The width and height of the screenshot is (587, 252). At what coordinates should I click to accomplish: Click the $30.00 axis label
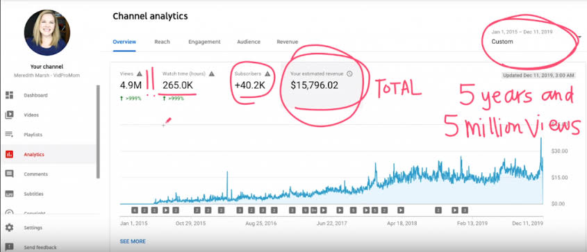click(560, 151)
